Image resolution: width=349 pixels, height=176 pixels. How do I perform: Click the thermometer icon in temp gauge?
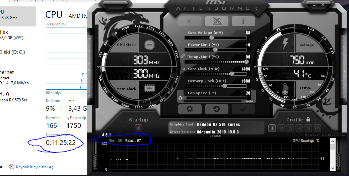coord(285,89)
